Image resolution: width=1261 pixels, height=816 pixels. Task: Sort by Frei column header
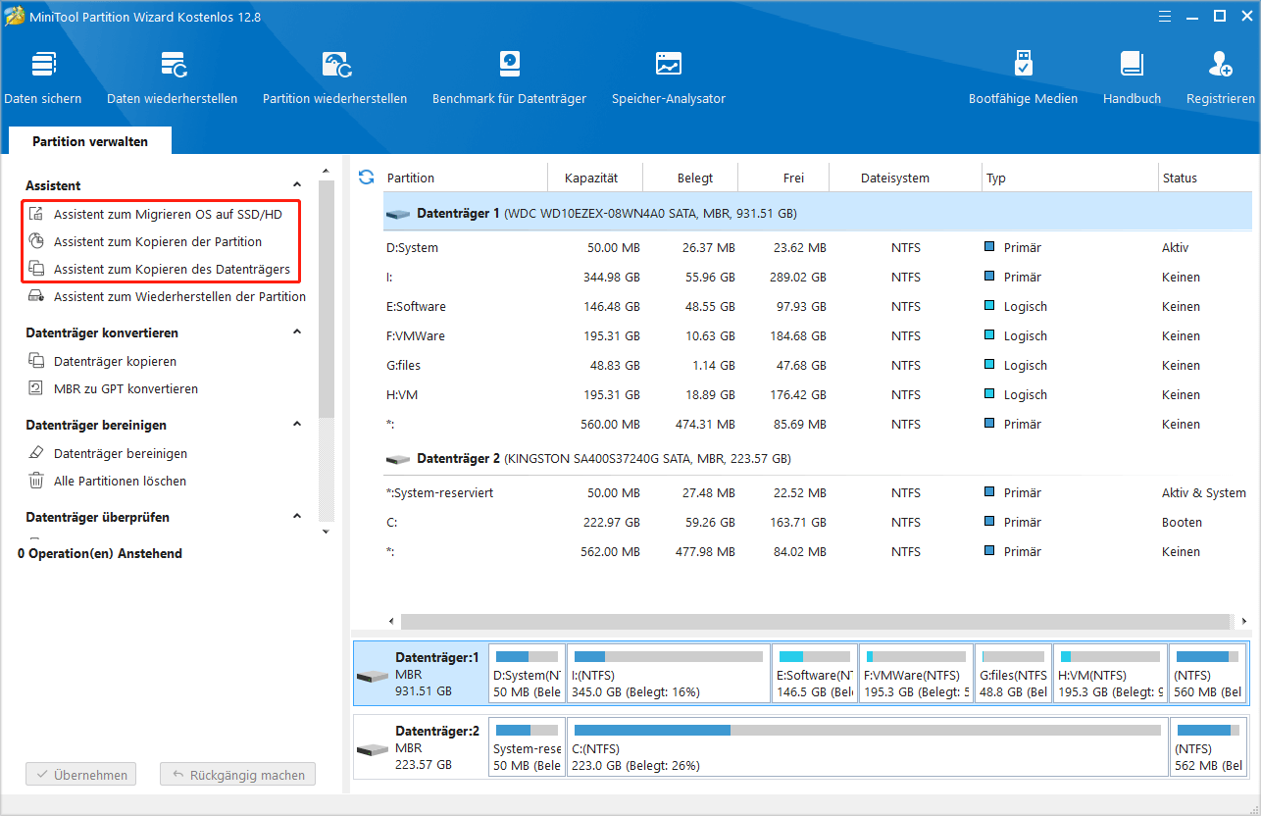tap(784, 178)
